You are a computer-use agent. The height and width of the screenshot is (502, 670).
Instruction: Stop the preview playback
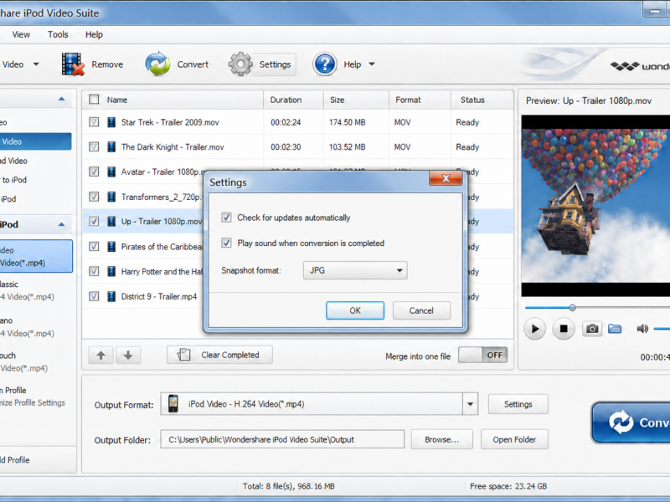(564, 329)
